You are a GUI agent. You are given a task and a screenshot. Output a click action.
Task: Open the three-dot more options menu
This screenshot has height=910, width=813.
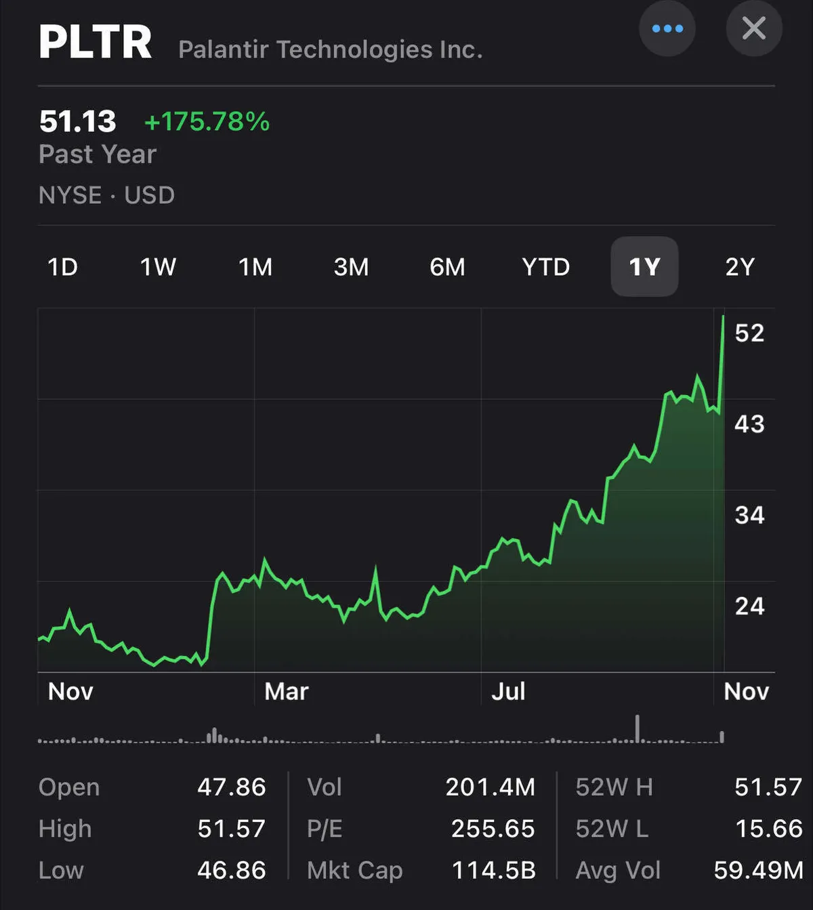[x=667, y=28]
